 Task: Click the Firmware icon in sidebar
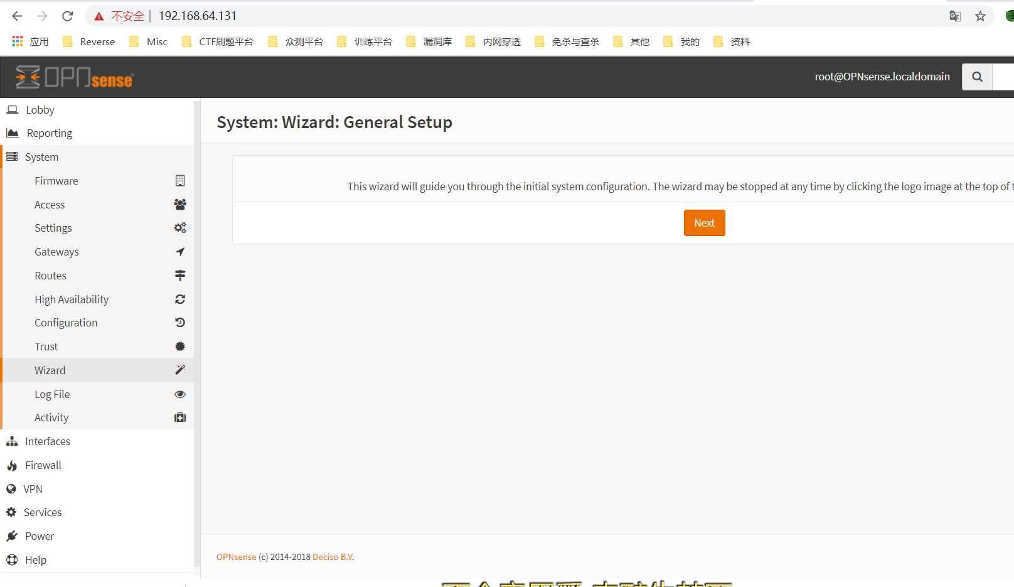pyautogui.click(x=180, y=181)
